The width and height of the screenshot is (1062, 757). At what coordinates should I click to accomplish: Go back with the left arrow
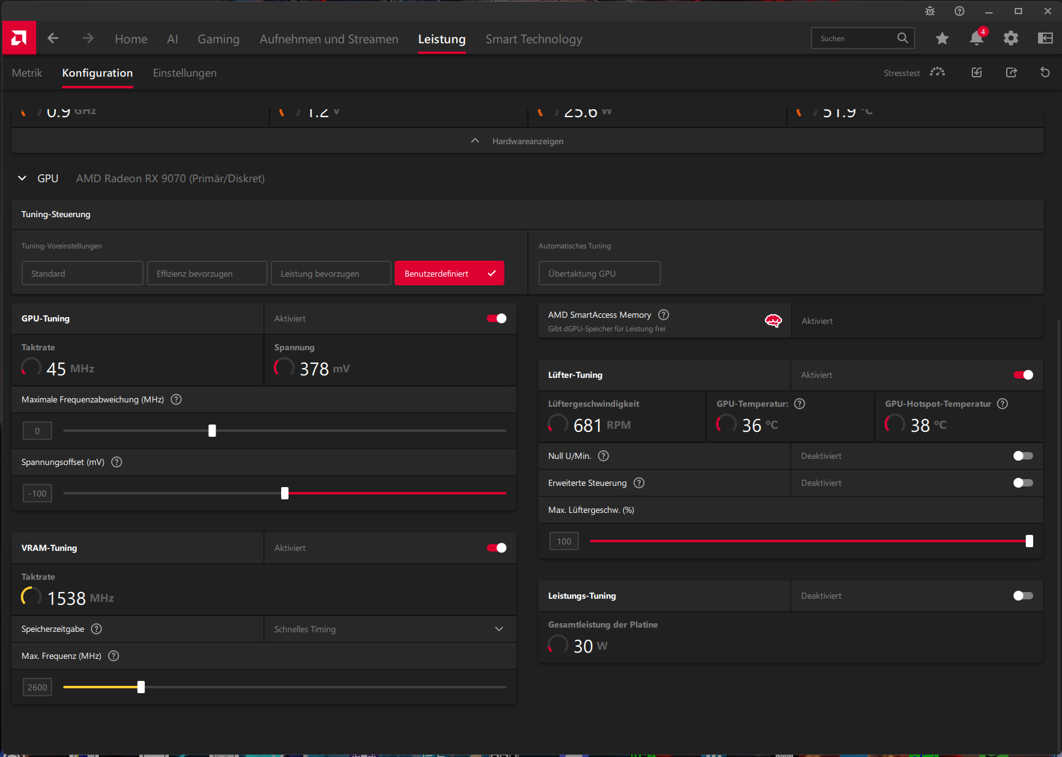(x=53, y=39)
